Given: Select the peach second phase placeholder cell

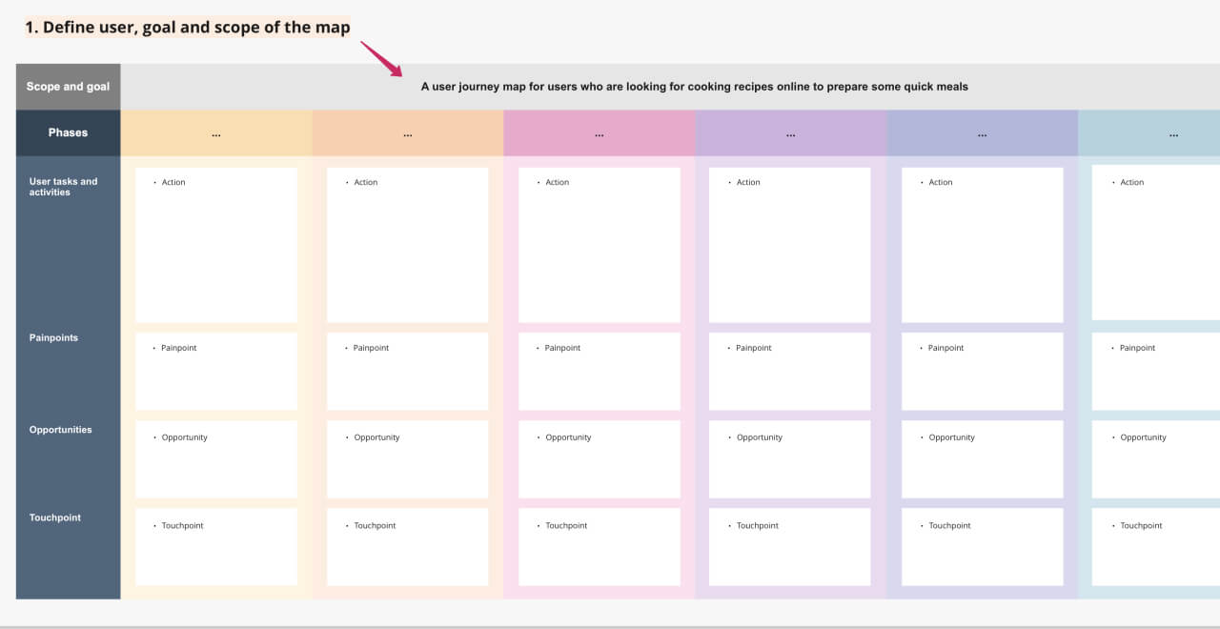Looking at the screenshot, I should [408, 133].
